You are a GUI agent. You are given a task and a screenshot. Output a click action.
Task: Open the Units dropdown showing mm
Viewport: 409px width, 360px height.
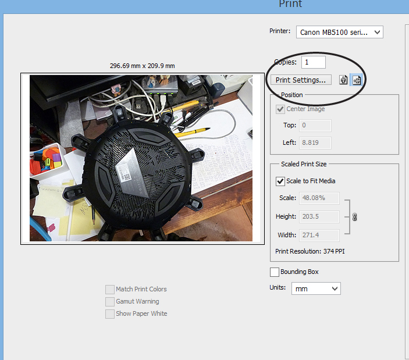[316, 288]
